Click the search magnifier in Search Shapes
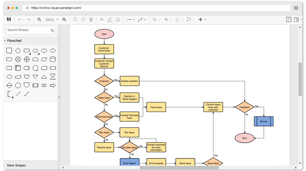306x171 pixels. [x=52, y=30]
